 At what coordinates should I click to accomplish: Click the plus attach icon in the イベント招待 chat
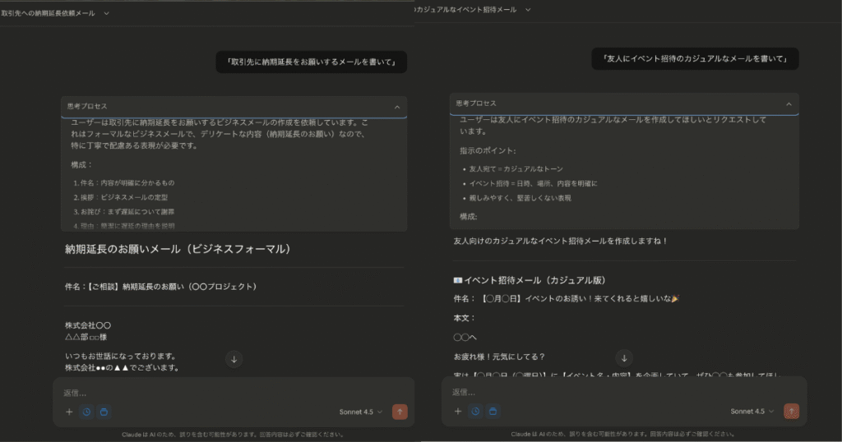(x=458, y=411)
